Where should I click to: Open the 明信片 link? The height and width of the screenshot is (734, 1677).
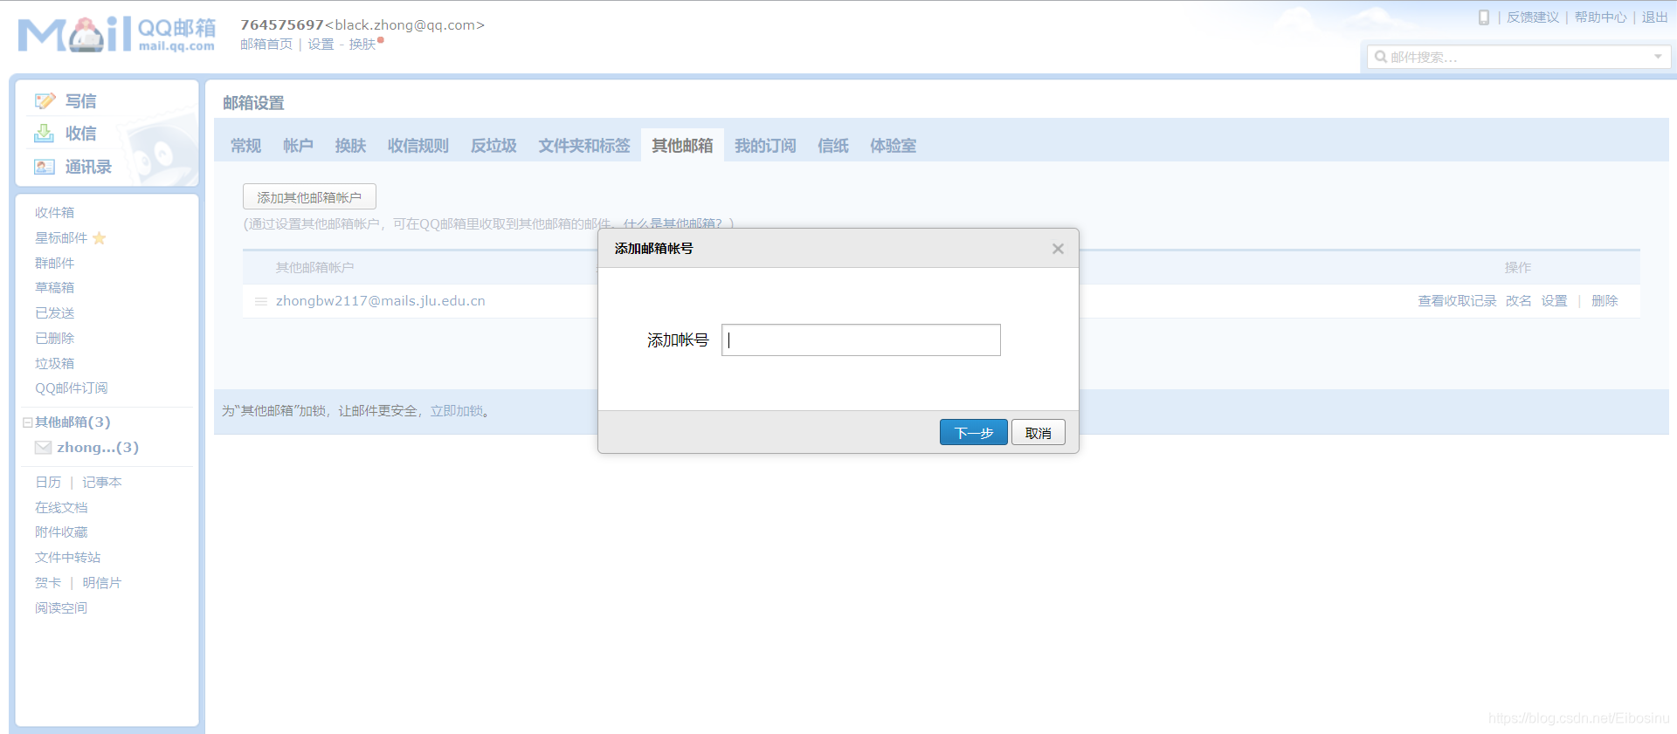(x=102, y=583)
